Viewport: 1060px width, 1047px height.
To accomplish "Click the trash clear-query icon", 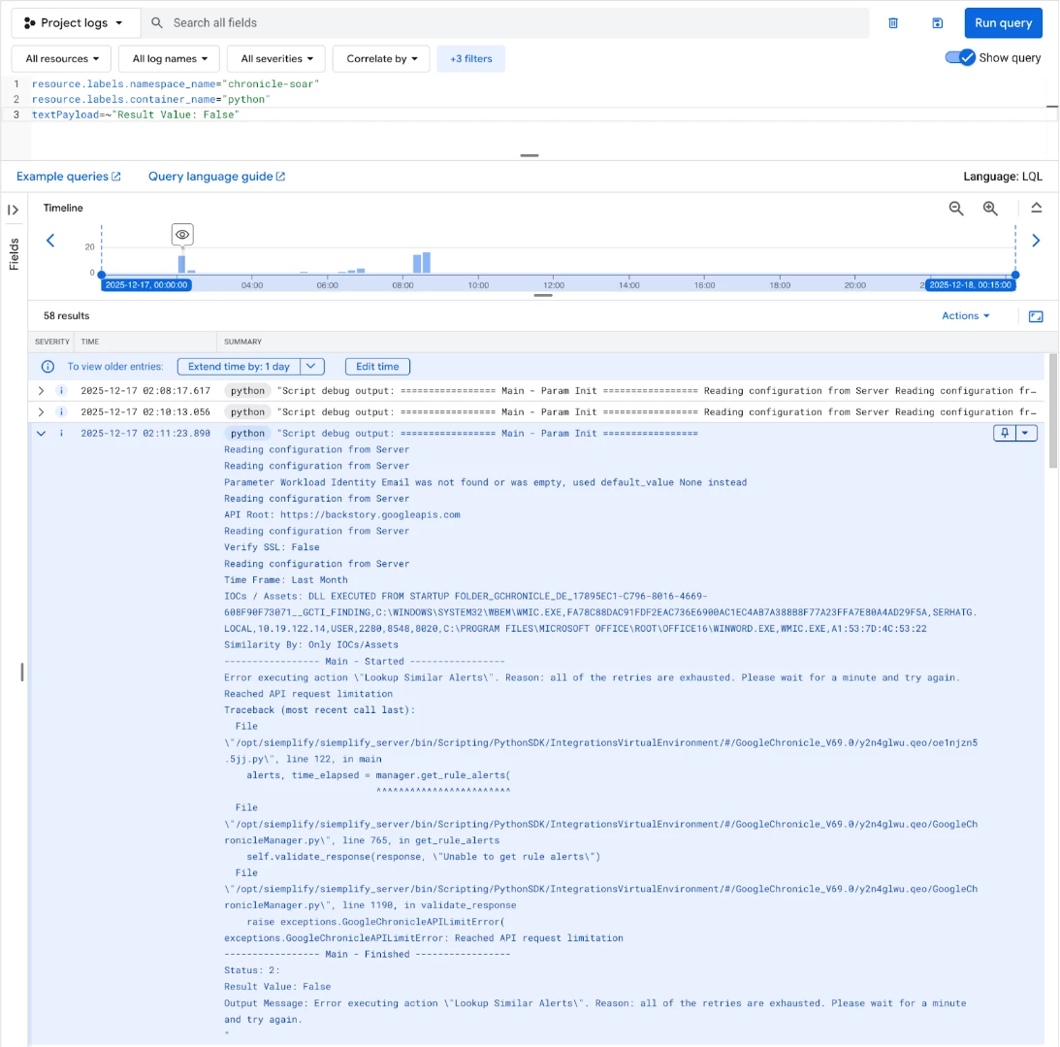I will (893, 23).
